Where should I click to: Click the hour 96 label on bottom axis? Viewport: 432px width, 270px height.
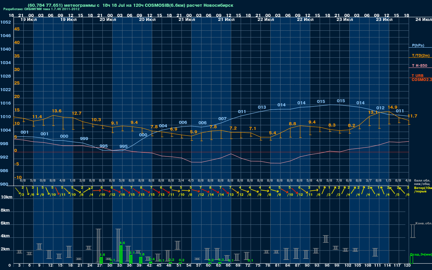click(327, 266)
